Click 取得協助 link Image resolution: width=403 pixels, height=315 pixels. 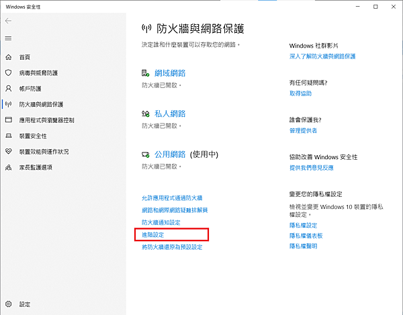pyautogui.click(x=300, y=93)
